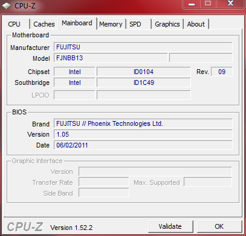
Task: Switch to the CPU tab
Action: tap(17, 24)
